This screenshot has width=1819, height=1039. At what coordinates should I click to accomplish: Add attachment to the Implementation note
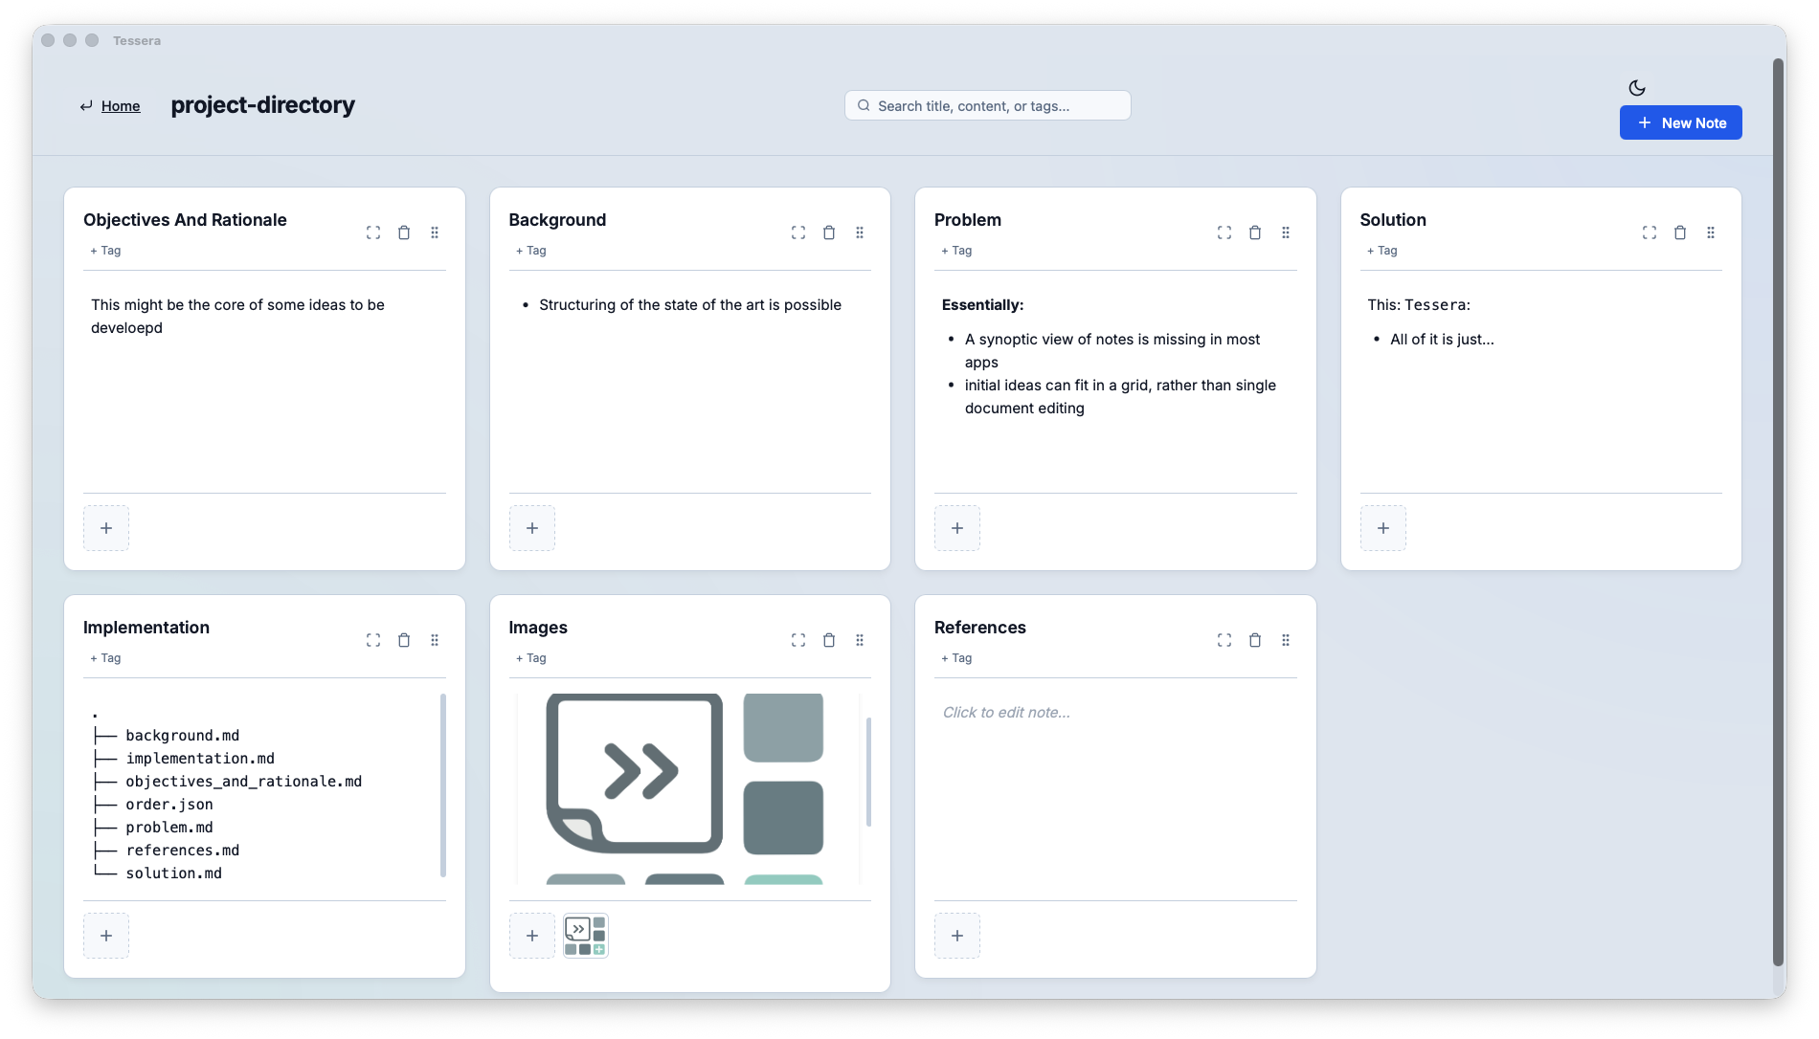click(106, 936)
